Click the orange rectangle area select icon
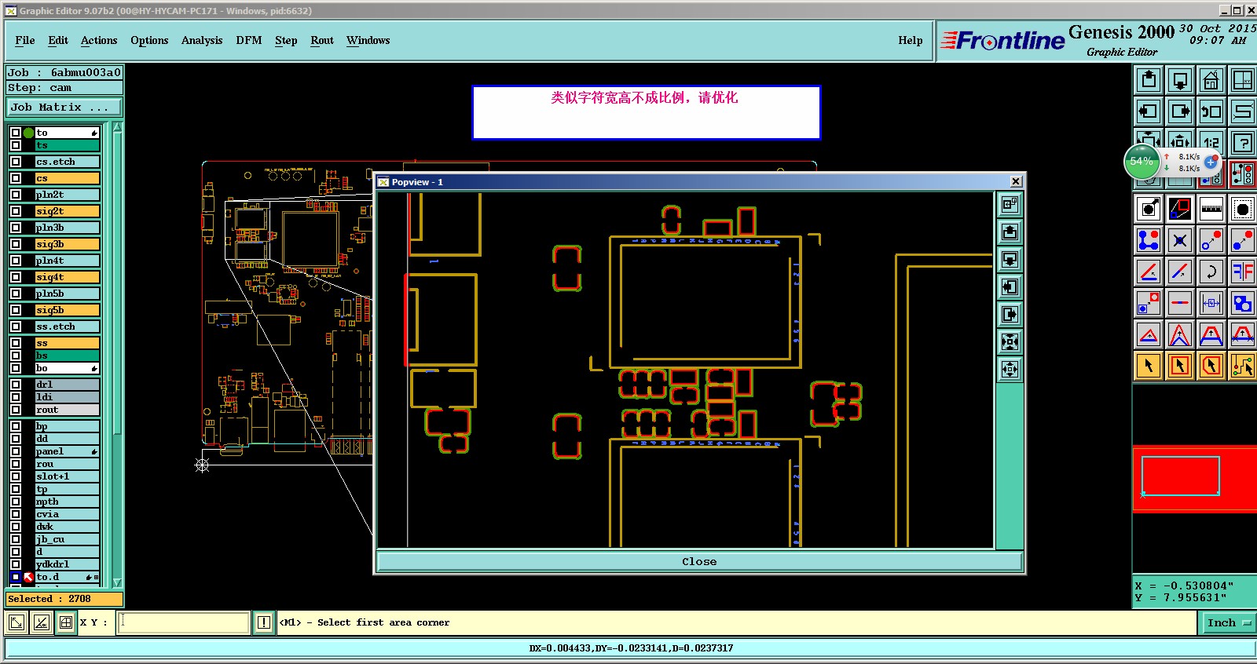 [1180, 366]
